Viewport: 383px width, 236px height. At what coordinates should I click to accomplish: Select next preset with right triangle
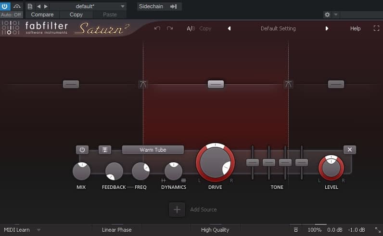[327, 28]
